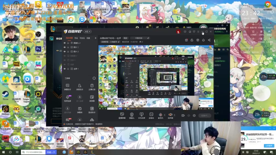Mute the 扬声器 speaker

point(170,116)
